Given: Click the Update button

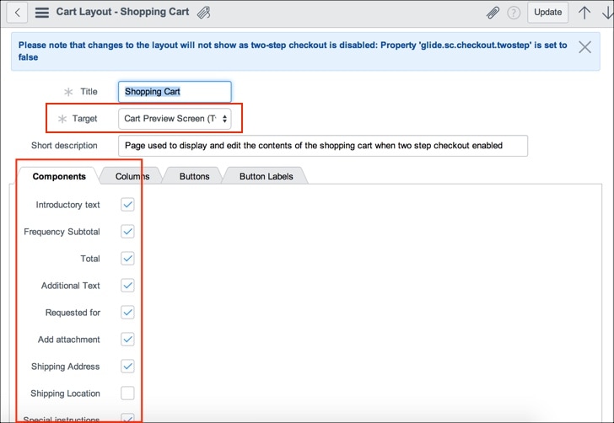Looking at the screenshot, I should coord(548,13).
